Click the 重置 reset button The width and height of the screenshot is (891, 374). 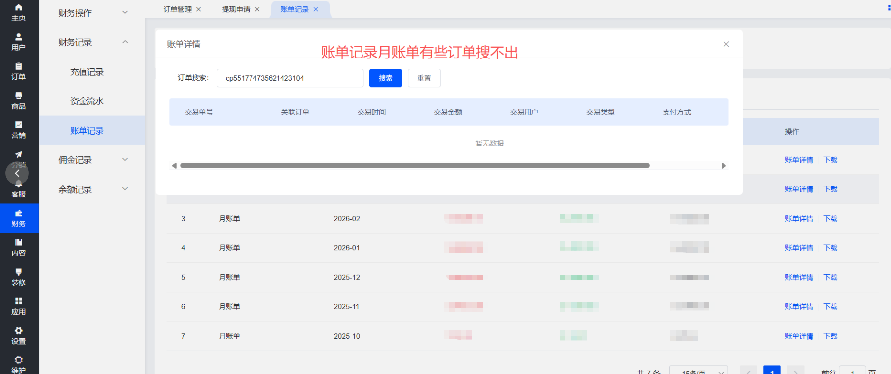click(x=424, y=78)
